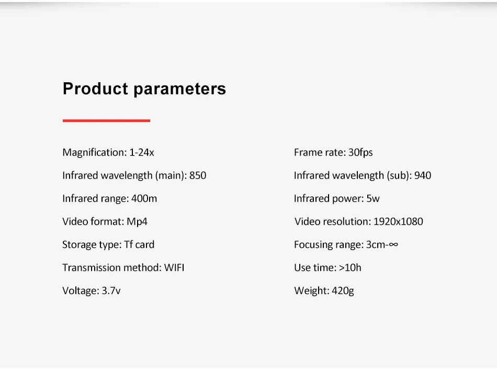Click Infrared wavelength (sub): 940 text
Viewport: 497px width, 373px height.
point(363,175)
